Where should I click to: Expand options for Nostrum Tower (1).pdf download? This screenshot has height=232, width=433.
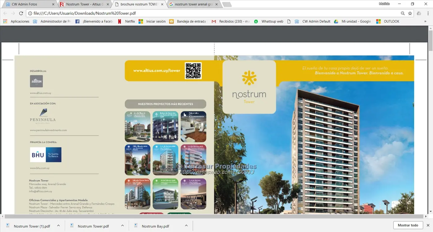58,226
